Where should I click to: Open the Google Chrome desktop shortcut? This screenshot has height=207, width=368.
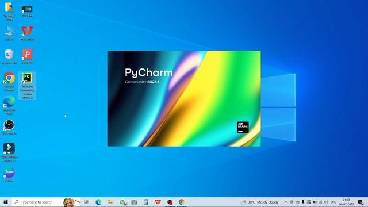point(9,82)
